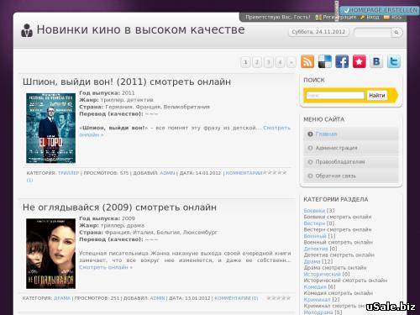Go to next page arrow in pagination
Viewport: 420px width, 315px height.
click(x=291, y=62)
